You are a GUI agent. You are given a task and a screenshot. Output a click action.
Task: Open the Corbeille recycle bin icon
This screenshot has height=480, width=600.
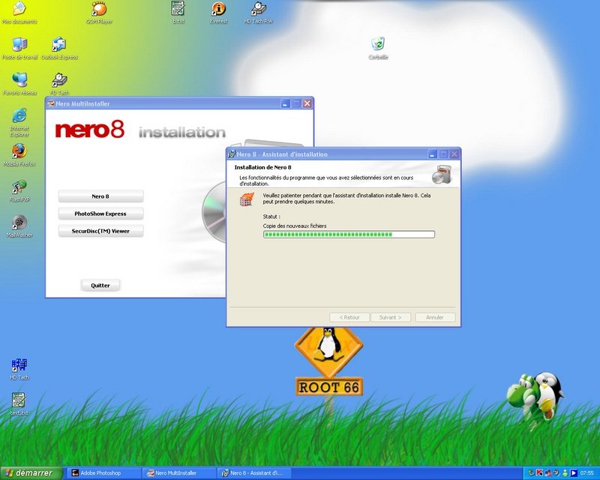pos(378,48)
